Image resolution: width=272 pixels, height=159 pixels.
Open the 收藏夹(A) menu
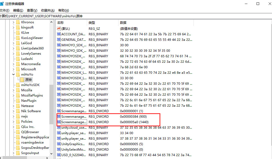click(48, 10)
